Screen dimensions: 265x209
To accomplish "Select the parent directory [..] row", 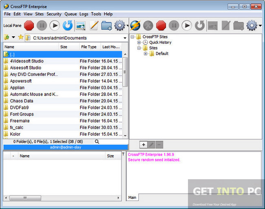I will (x=62, y=54).
